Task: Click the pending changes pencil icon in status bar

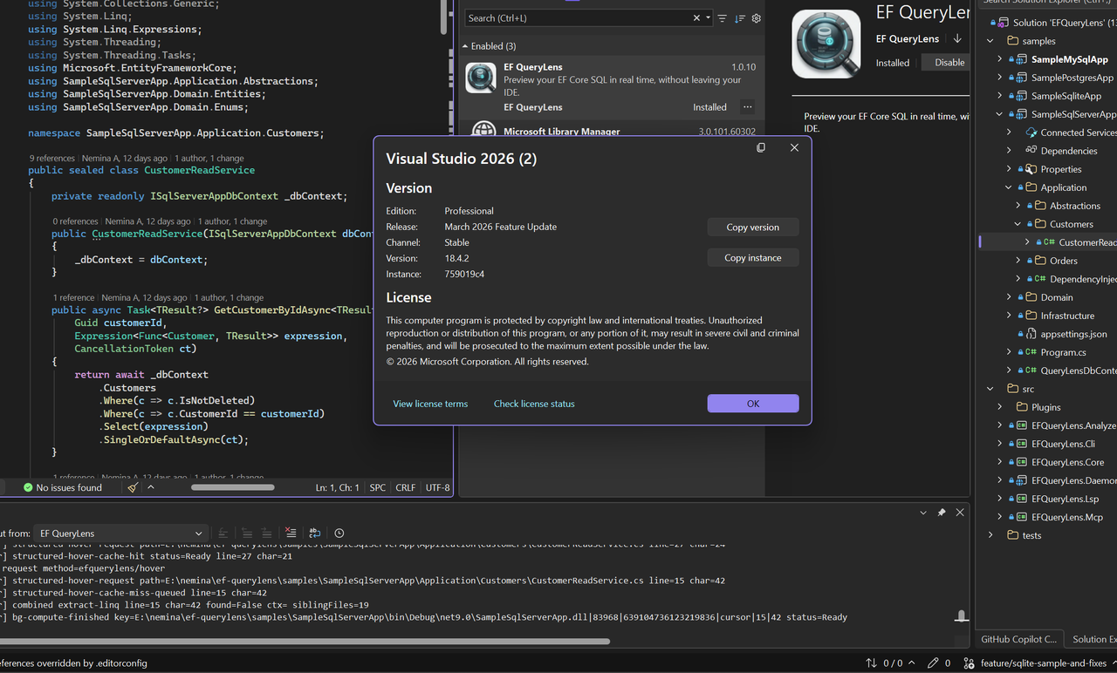Action: coord(933,663)
